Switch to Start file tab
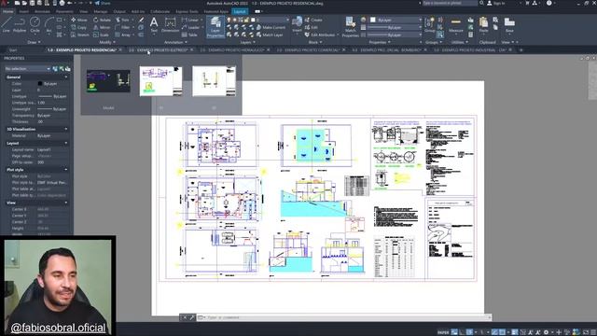 coord(13,49)
